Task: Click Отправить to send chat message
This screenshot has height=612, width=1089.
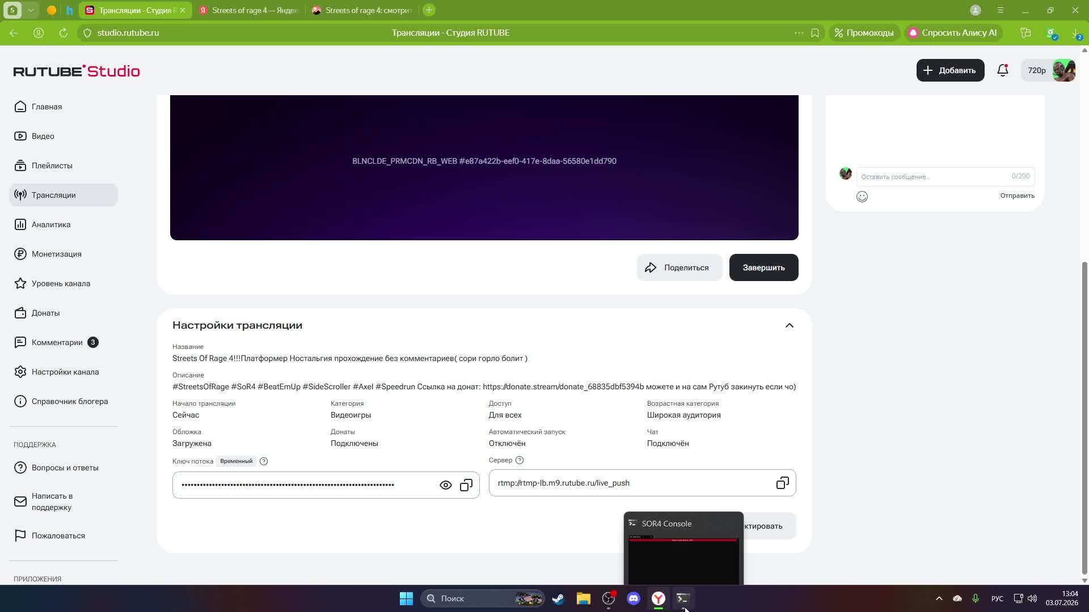Action: point(1017,195)
